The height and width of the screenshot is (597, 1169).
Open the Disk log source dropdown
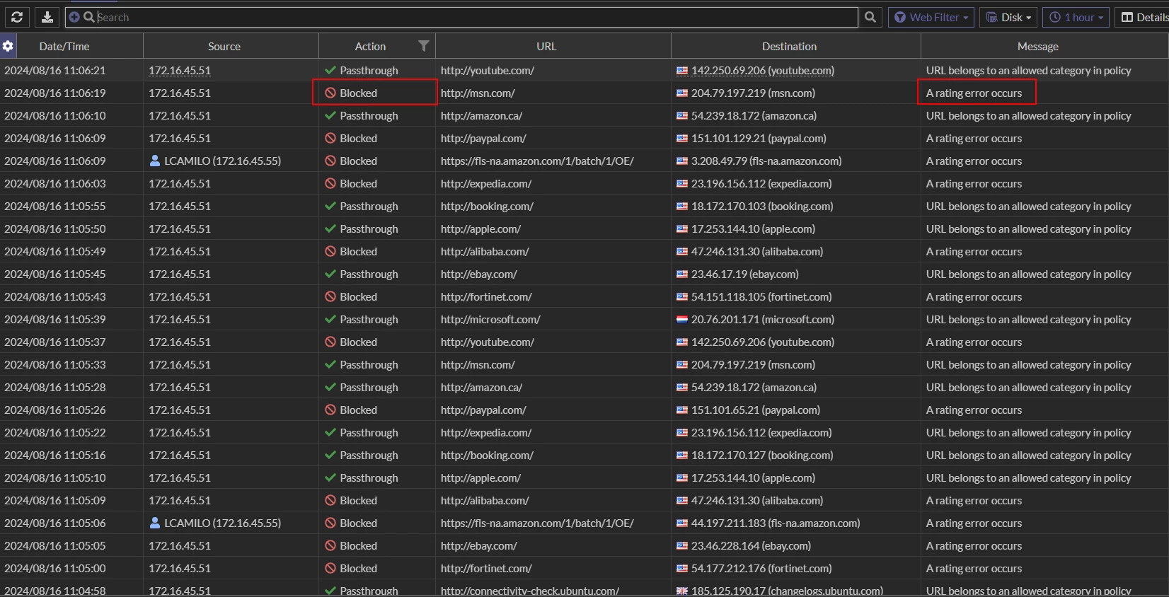click(x=1008, y=17)
